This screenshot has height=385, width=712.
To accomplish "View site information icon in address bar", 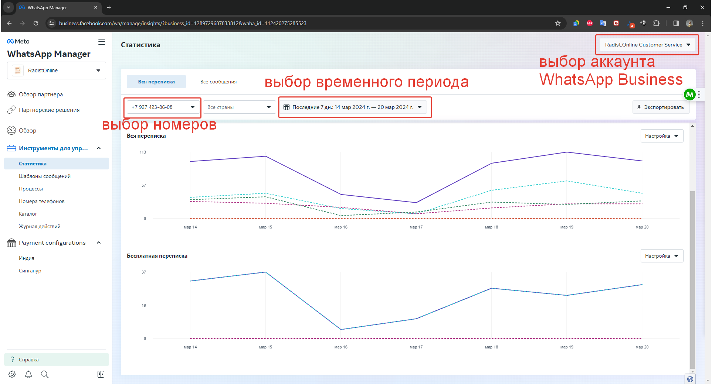I will coord(52,23).
